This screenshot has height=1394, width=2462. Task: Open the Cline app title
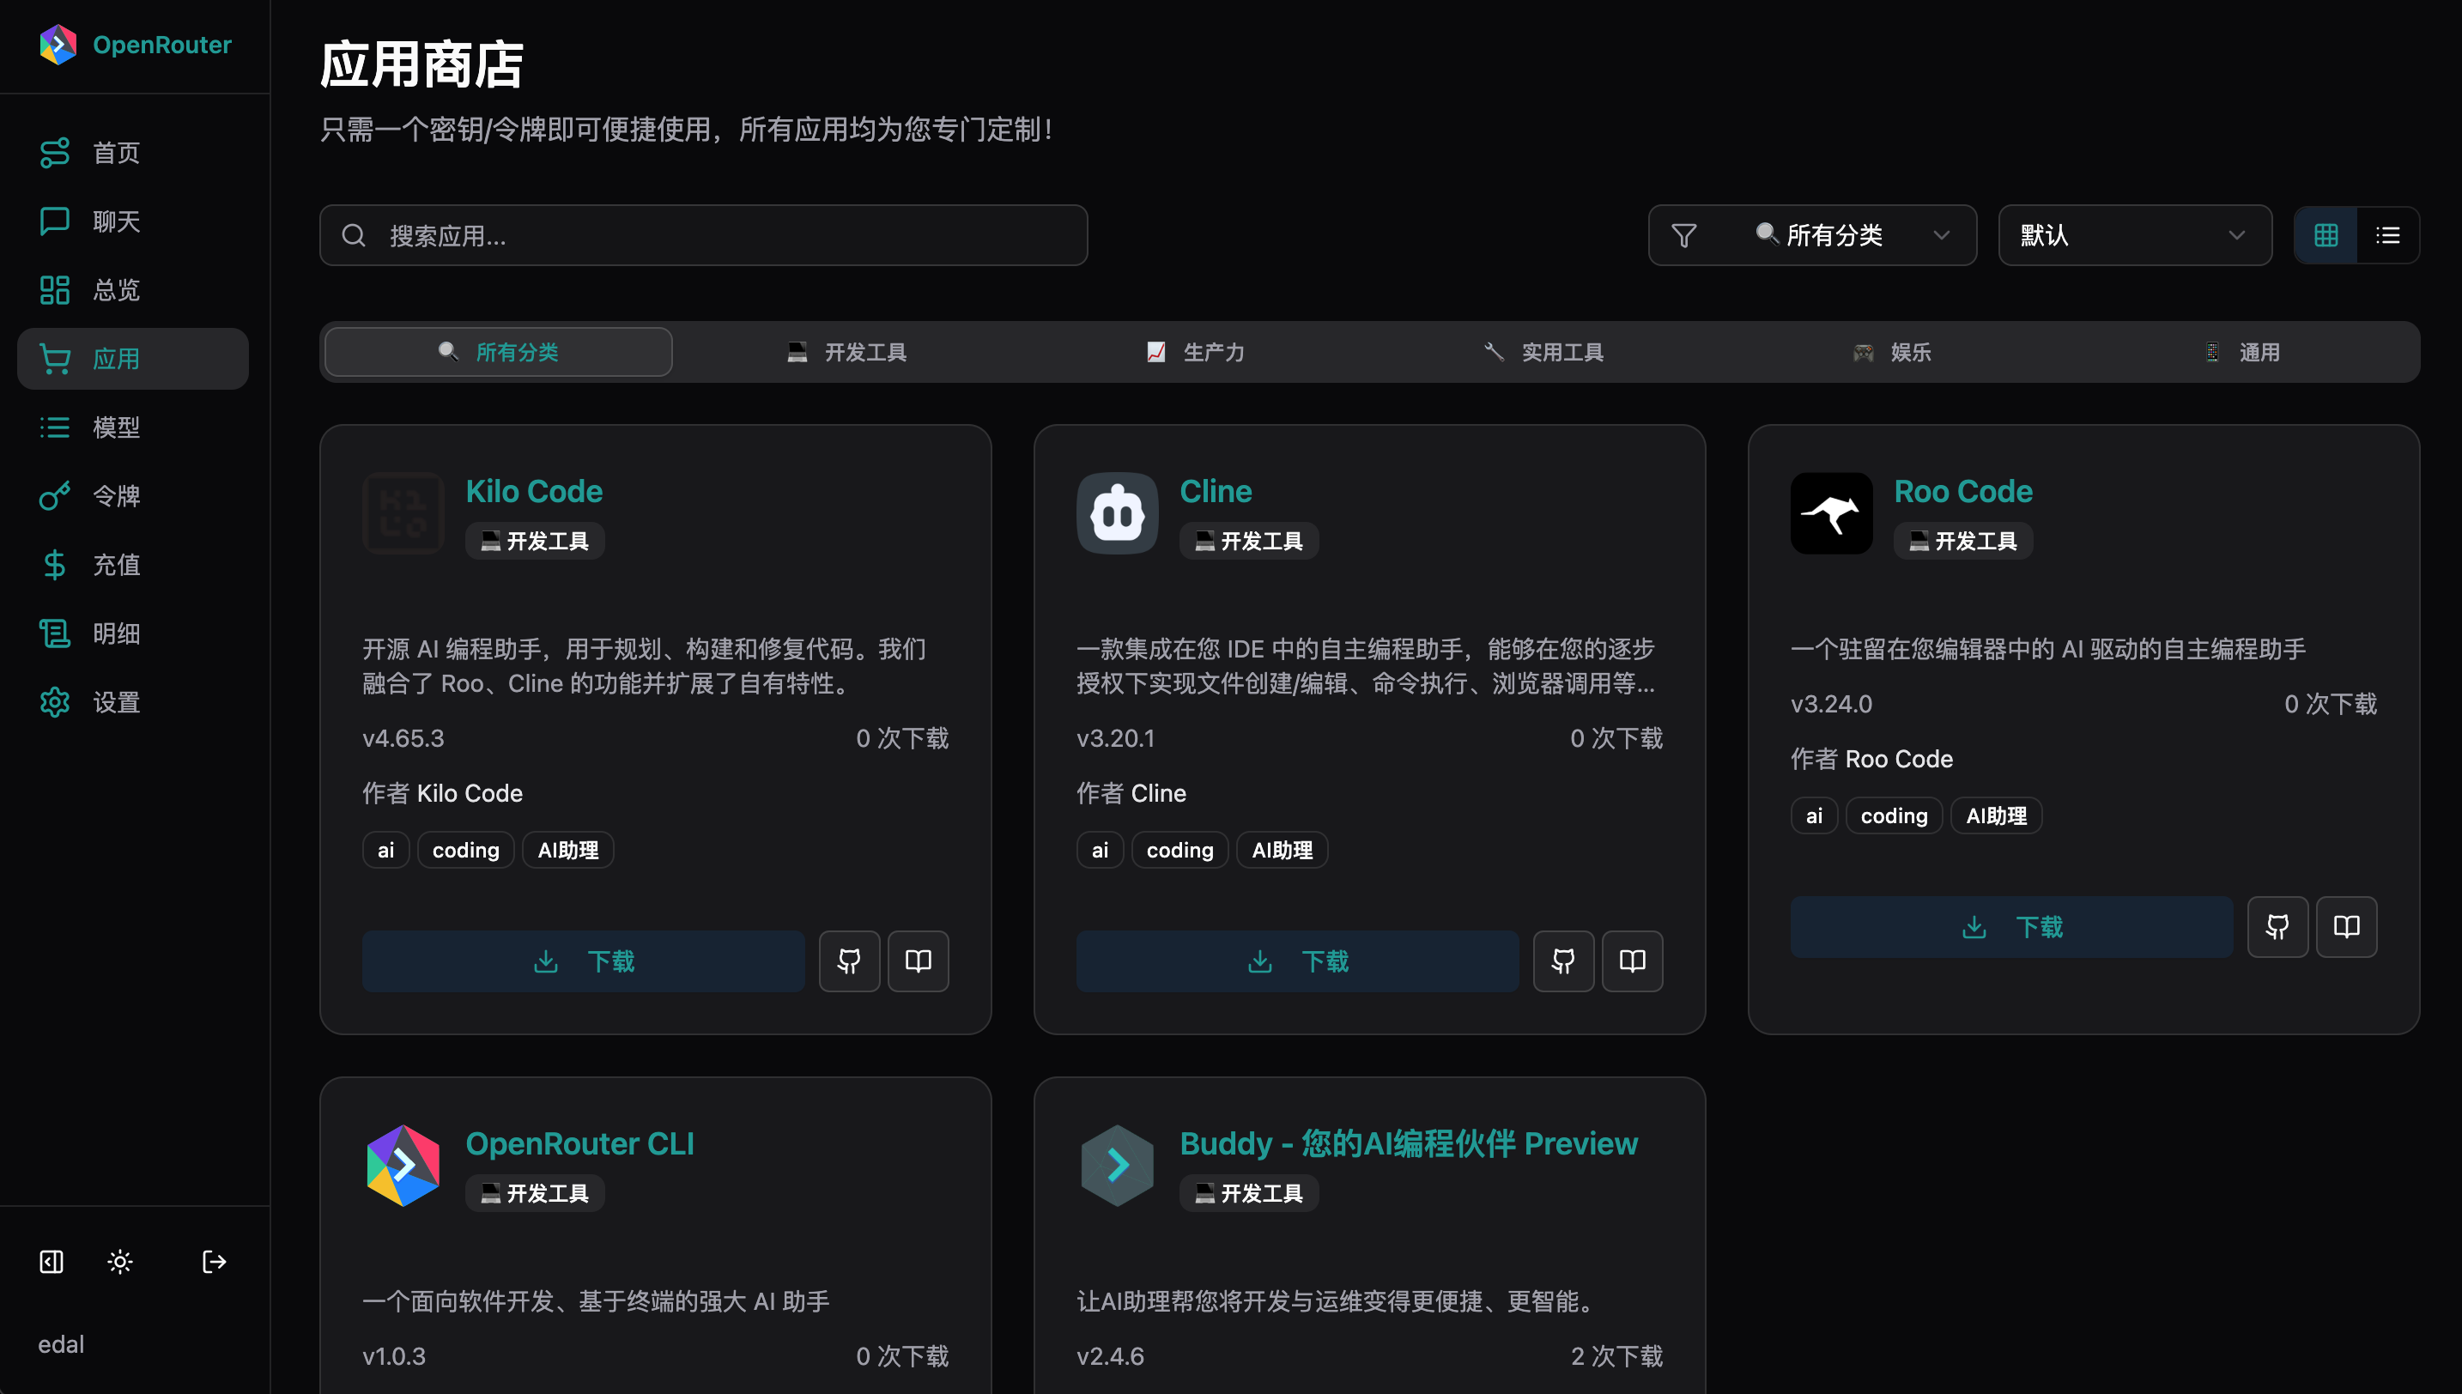coord(1216,492)
